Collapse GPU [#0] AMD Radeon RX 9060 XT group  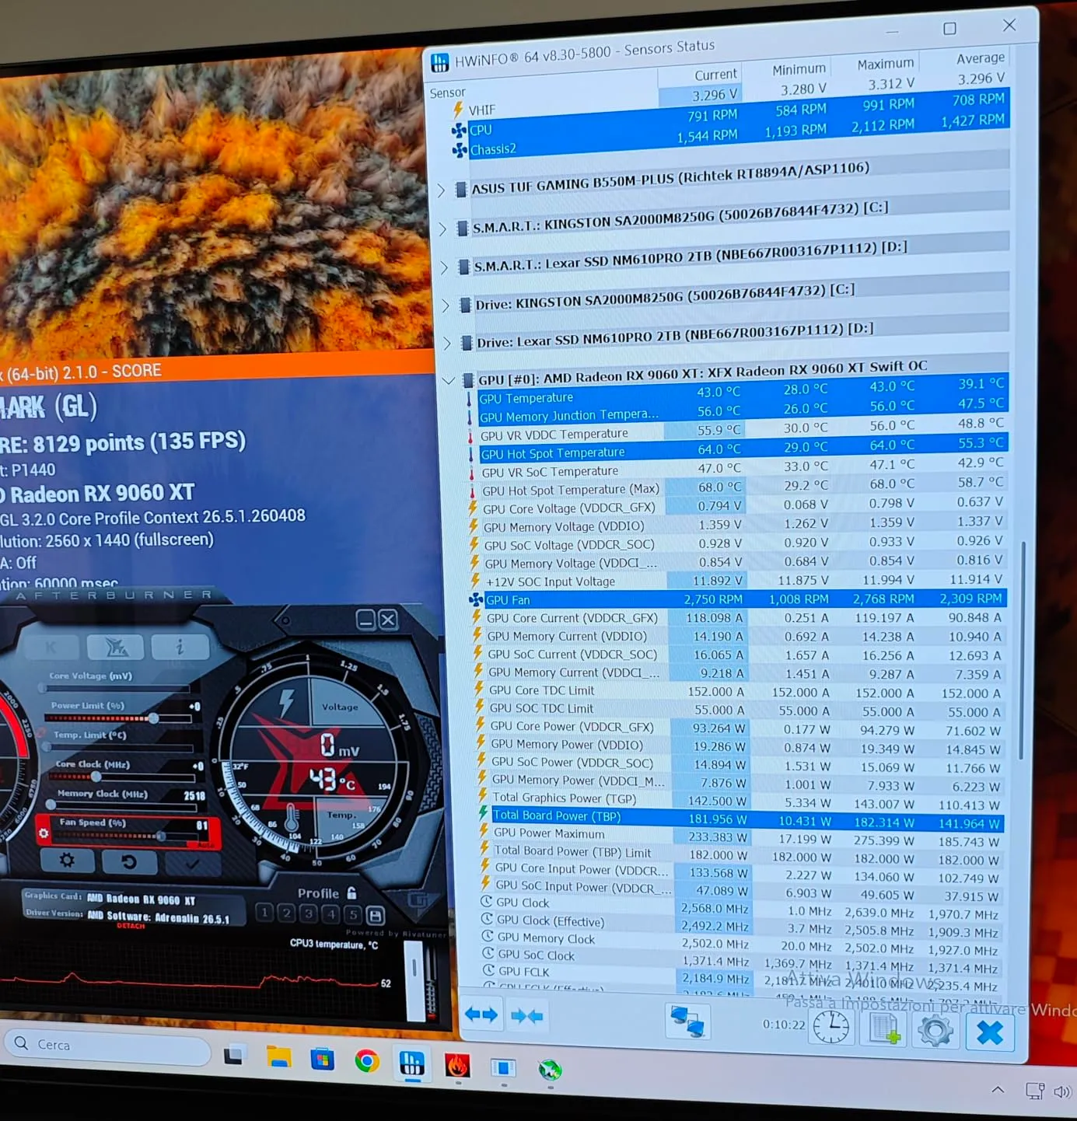(449, 381)
